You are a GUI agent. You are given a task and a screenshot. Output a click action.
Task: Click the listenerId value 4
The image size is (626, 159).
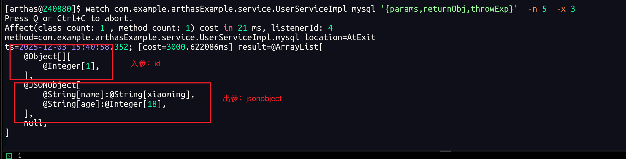[330, 28]
